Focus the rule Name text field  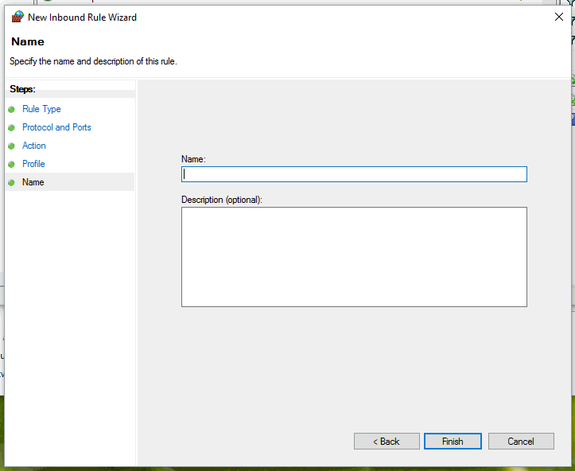[354, 174]
